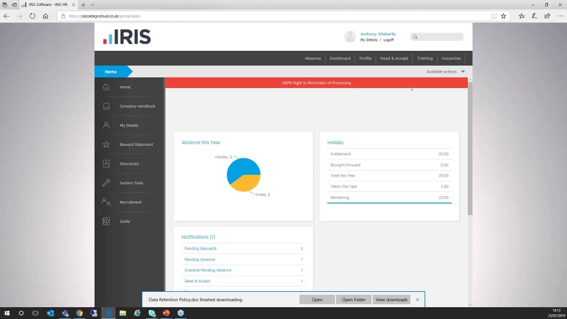Click the search magnifier icon
Screen dimensions: 567x319
pos(415,37)
